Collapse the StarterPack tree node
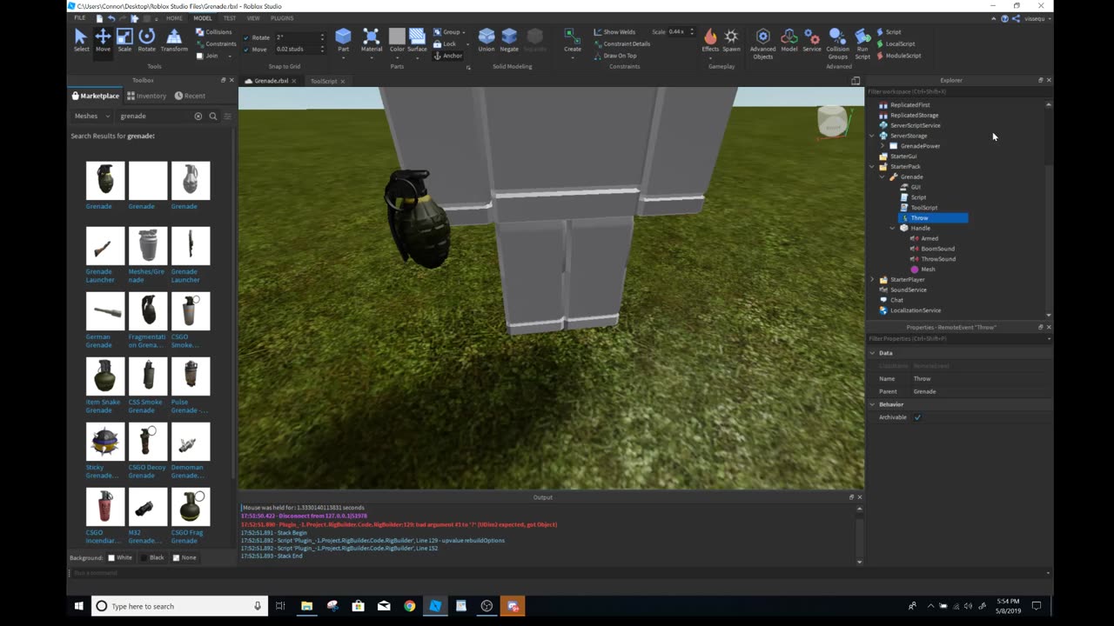1114x626 pixels. tap(872, 167)
